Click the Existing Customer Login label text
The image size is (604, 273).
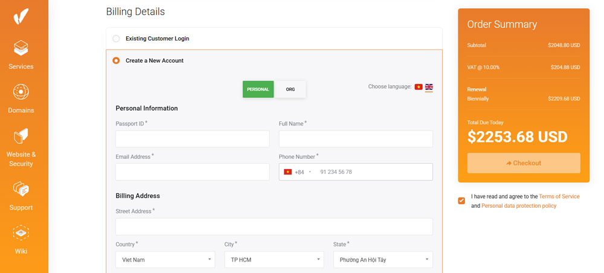pyautogui.click(x=157, y=39)
